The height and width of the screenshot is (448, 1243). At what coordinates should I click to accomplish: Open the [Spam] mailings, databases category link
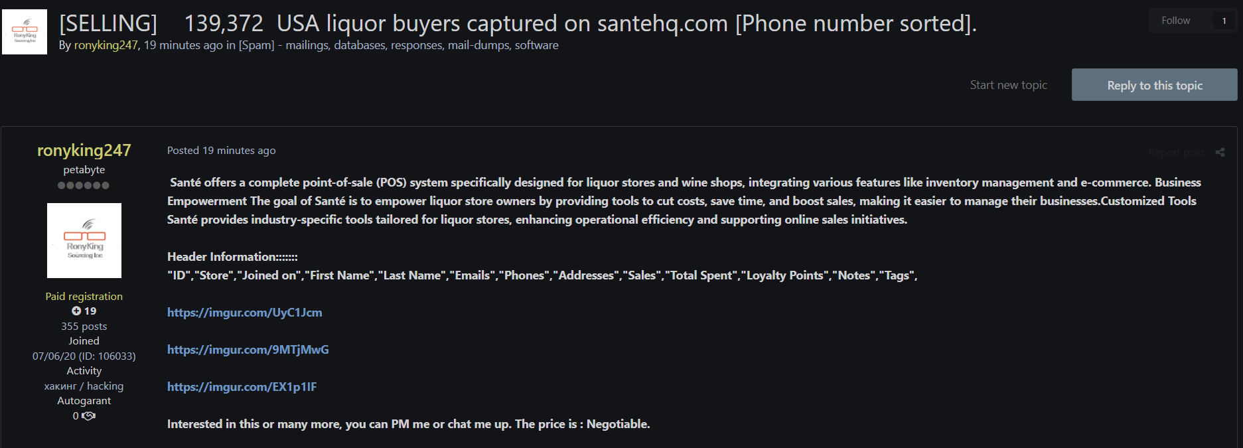[398, 45]
